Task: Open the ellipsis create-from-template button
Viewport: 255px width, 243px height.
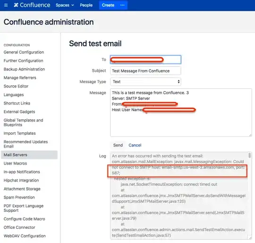Action: 122,5
